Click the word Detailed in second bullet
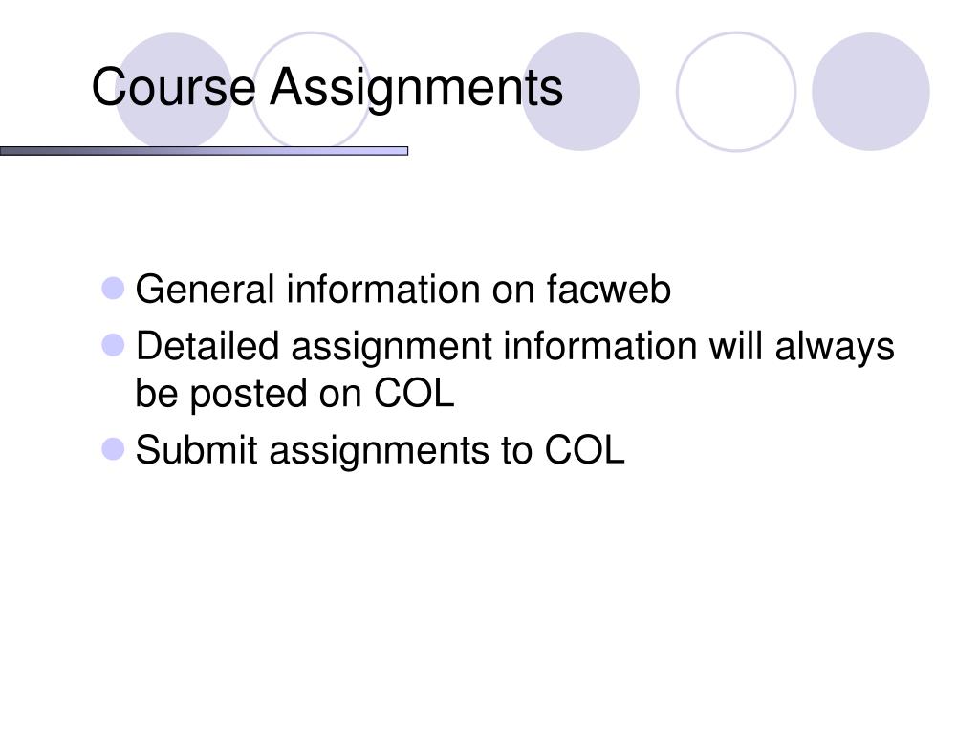Viewport: 979px width, 734px height. (x=207, y=346)
